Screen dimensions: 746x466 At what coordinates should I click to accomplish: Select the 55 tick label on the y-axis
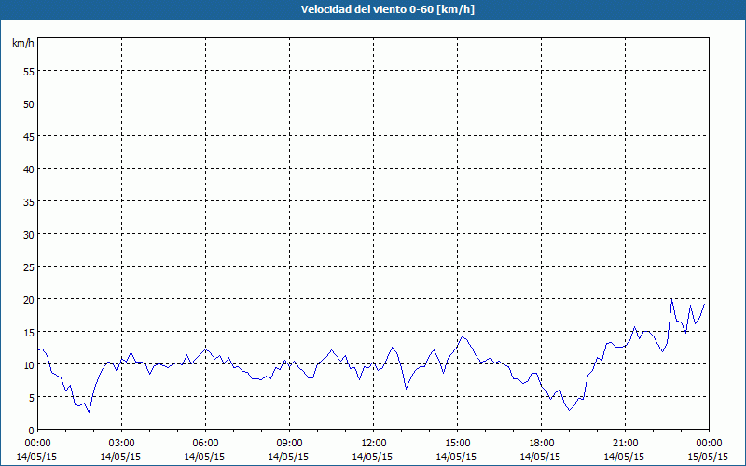(x=28, y=71)
